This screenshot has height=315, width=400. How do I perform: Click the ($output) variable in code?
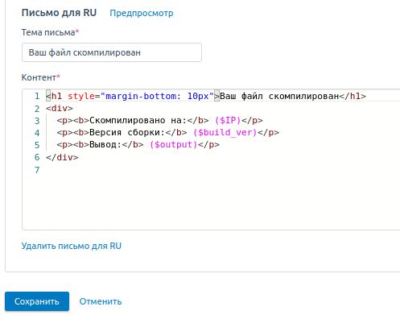174,144
